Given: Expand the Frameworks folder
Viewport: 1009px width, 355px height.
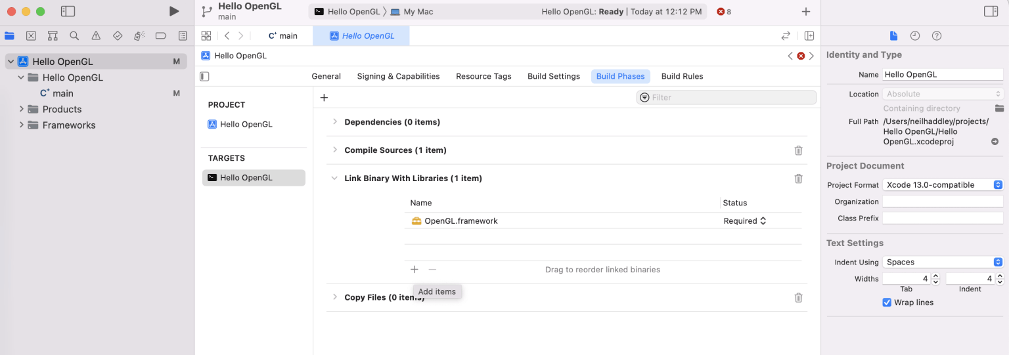Looking at the screenshot, I should 21,125.
